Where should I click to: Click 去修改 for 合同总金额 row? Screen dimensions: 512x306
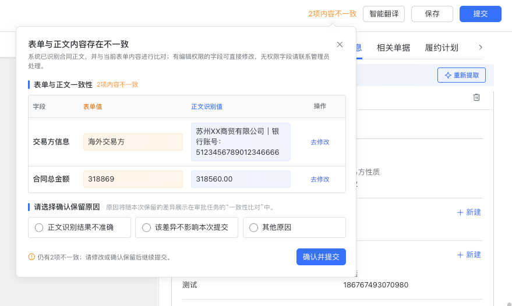tap(320, 179)
